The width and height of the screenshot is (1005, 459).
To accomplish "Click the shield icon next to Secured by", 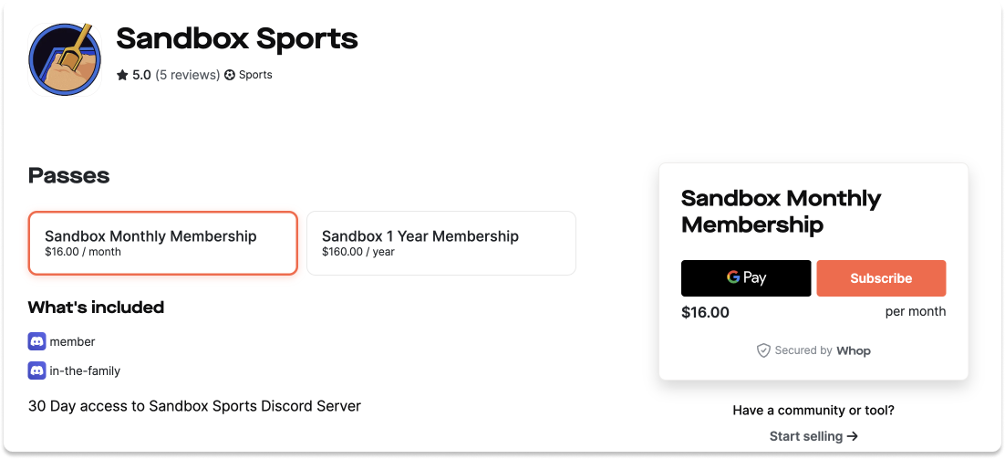I will (x=763, y=350).
